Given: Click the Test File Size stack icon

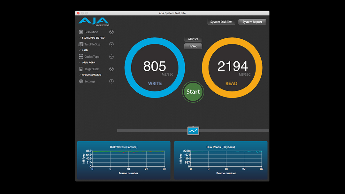Looking at the screenshot, I should [81, 44].
